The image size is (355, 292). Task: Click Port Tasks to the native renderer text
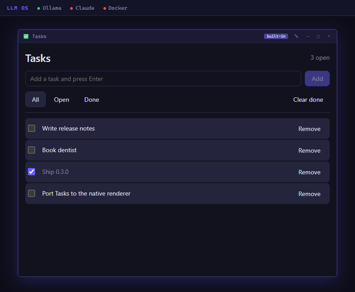point(86,193)
